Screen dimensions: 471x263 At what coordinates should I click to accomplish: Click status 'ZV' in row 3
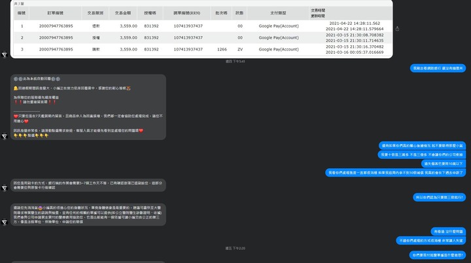240,49
